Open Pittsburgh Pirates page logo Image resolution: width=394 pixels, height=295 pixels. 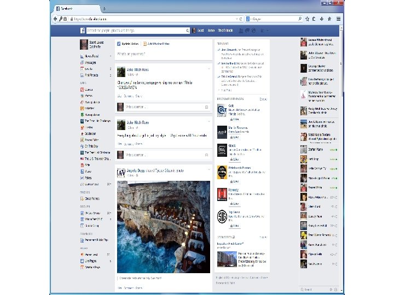[222, 172]
